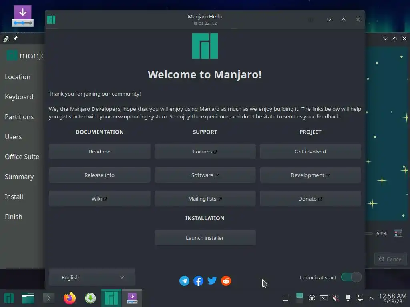This screenshot has width=410, height=307.
Task: Open Release info
Action: click(99, 175)
